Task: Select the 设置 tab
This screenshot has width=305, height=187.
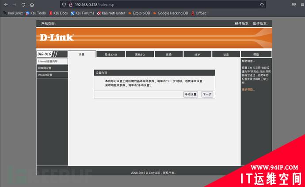Action: click(x=82, y=55)
